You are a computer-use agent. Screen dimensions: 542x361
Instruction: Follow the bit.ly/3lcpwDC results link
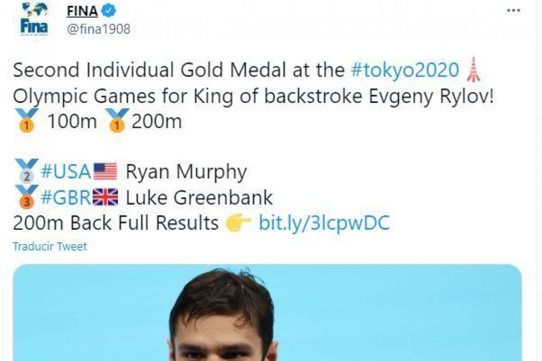click(x=324, y=223)
